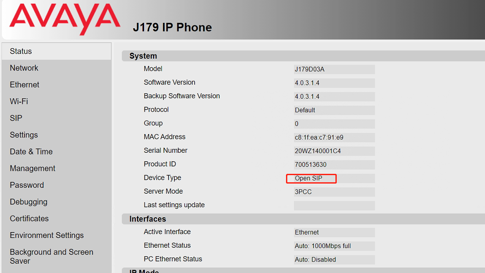This screenshot has width=485, height=273.
Task: Select Product ID value 700513630
Action: 334,165
